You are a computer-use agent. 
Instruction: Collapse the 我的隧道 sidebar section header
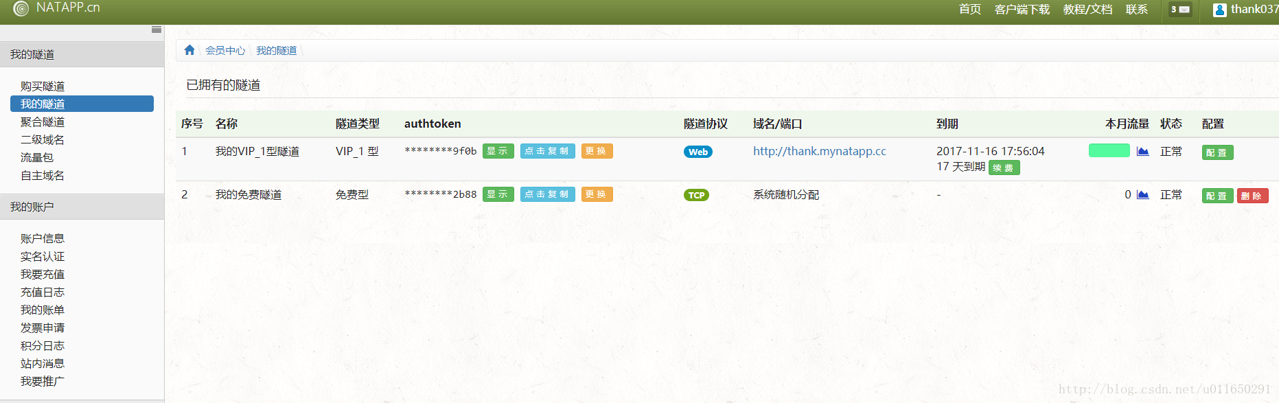pos(32,54)
